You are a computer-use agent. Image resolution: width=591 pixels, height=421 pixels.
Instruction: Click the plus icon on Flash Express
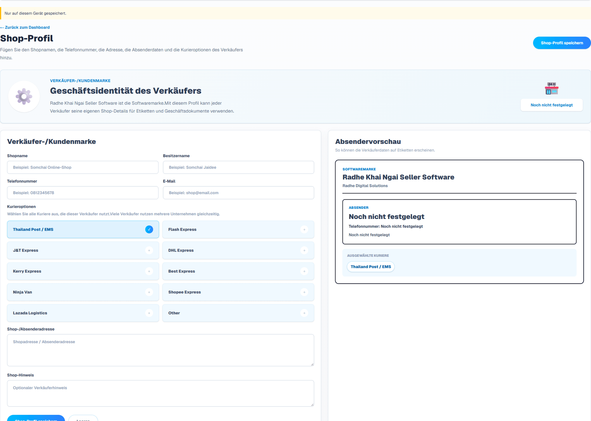click(304, 229)
